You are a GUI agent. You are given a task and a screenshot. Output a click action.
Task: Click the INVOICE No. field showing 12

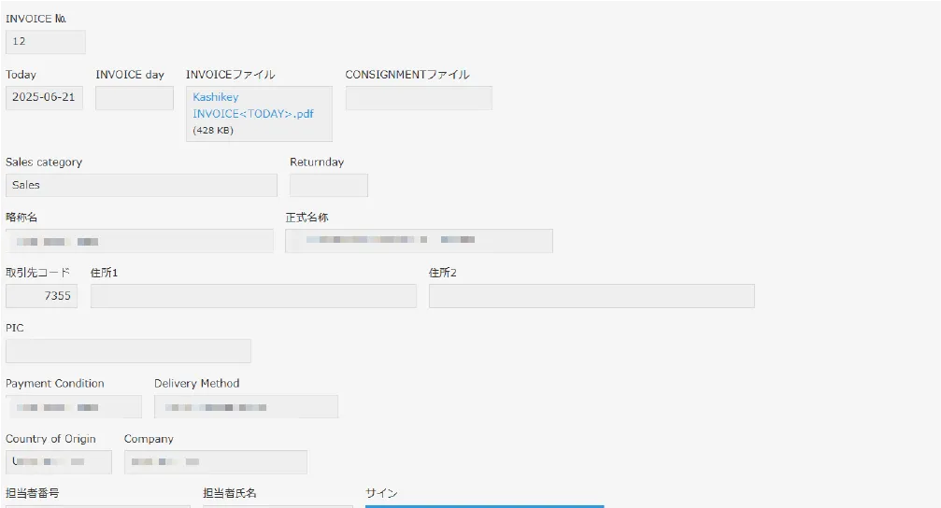[45, 42]
